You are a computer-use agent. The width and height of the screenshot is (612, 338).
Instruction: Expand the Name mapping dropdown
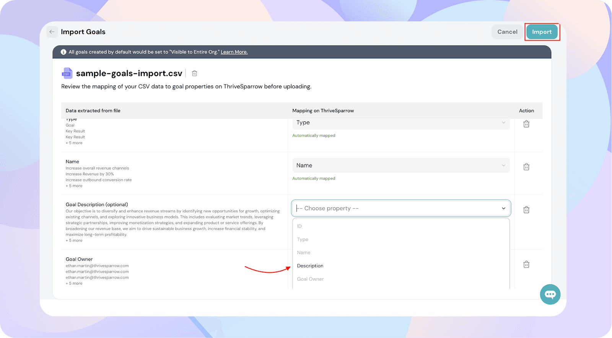[x=401, y=165]
